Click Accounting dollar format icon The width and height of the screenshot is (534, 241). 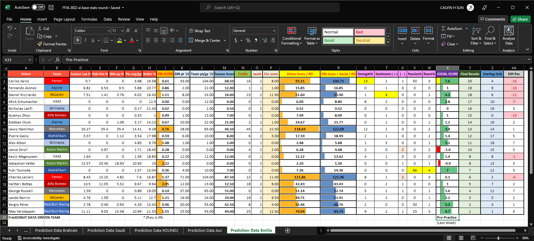[x=236, y=40]
